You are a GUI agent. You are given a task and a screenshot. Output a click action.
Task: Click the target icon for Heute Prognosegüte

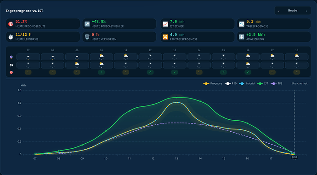11,24
